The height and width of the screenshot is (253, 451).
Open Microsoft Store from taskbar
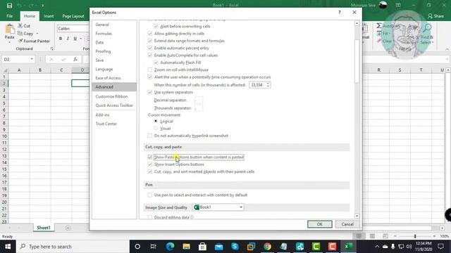(202, 247)
